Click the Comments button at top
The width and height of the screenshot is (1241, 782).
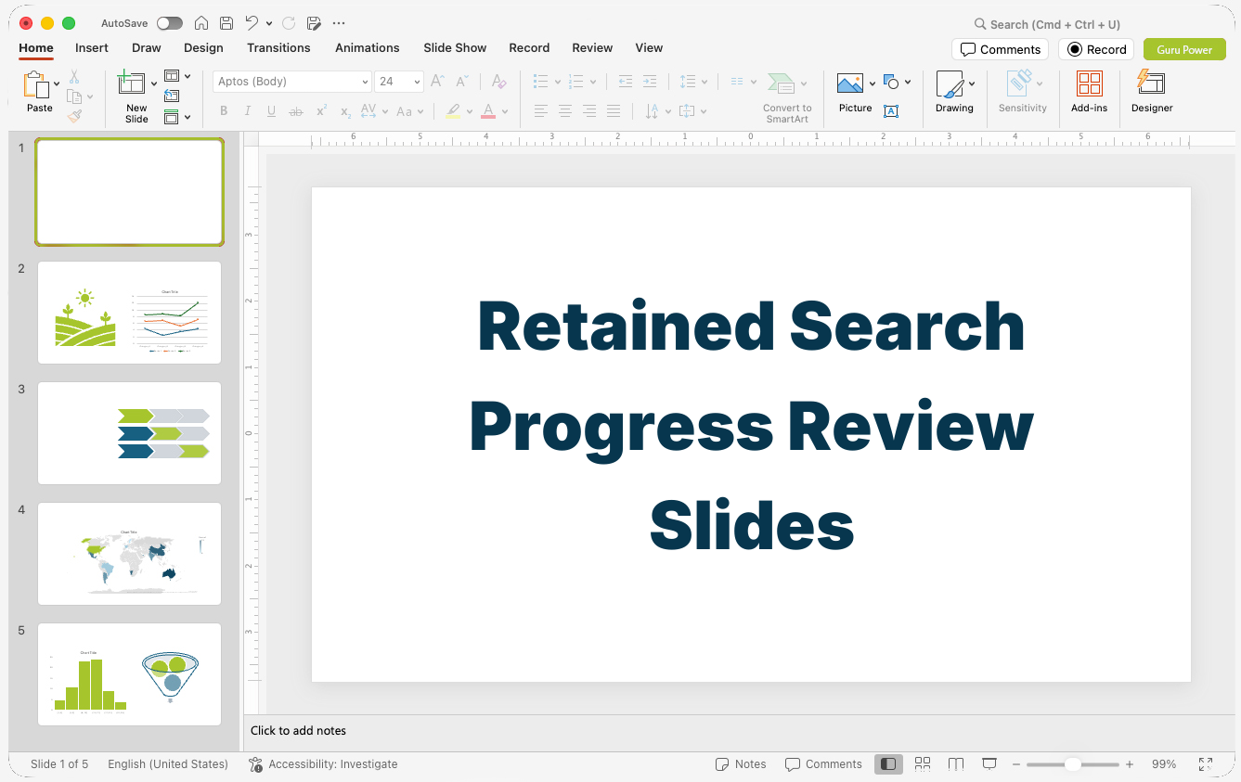1000,49
